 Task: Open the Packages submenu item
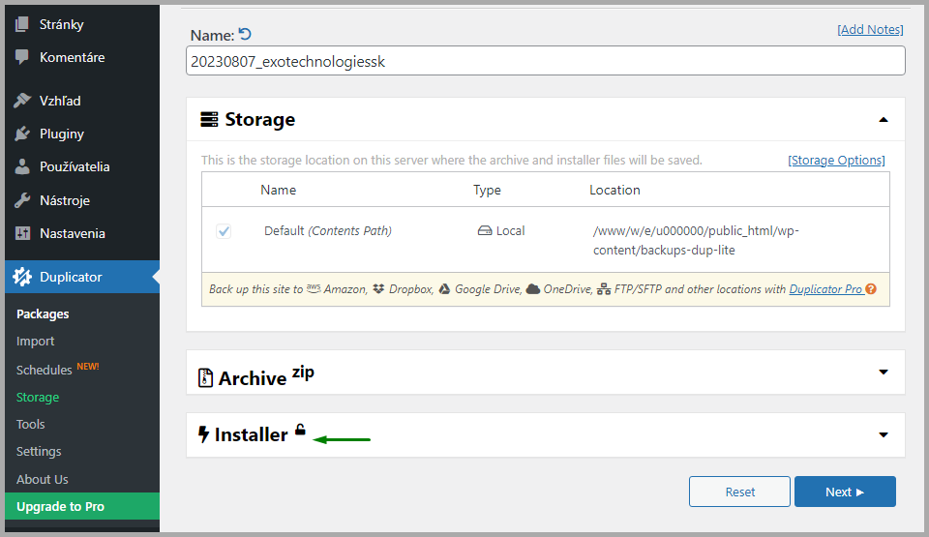click(43, 314)
